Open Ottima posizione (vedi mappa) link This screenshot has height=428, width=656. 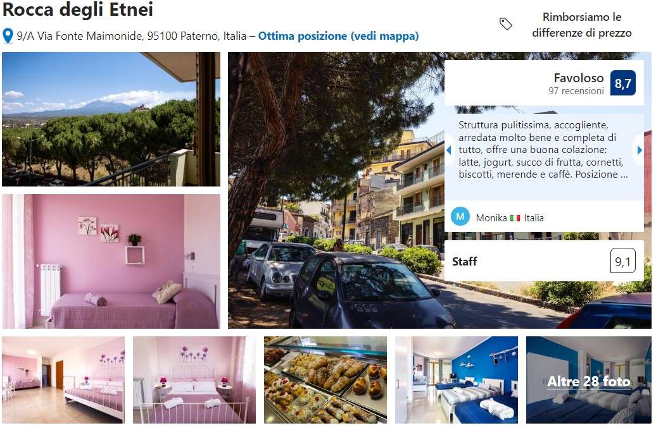338,36
